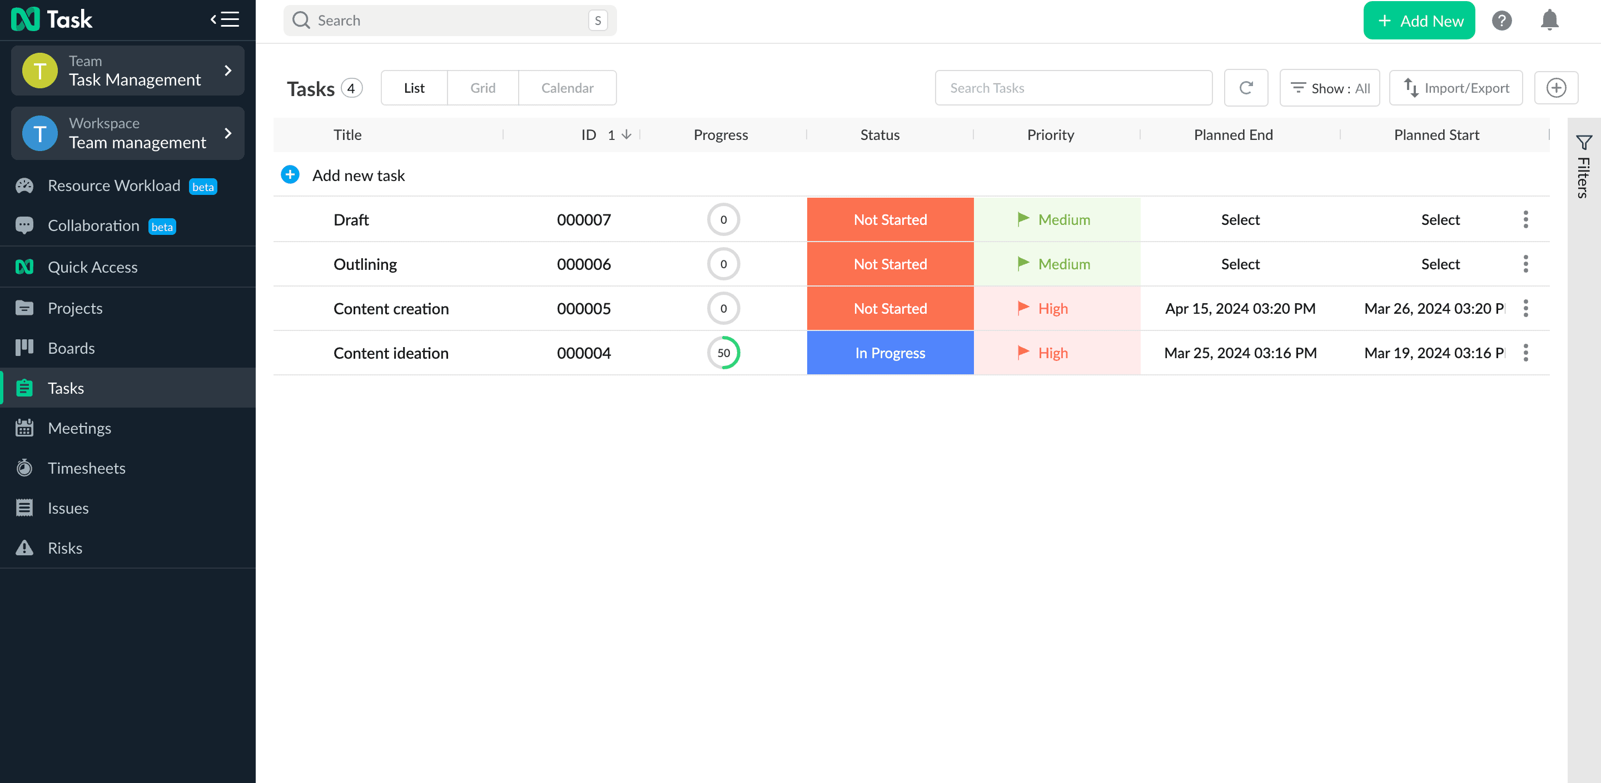Click the Planned End date Apr 15, 2024
Viewport: 1601px width, 783px height.
(1240, 309)
